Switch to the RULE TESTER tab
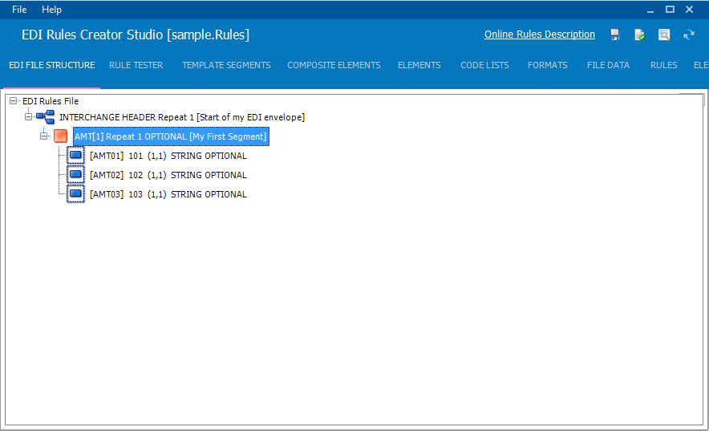Image resolution: width=709 pixels, height=431 pixels. (136, 65)
